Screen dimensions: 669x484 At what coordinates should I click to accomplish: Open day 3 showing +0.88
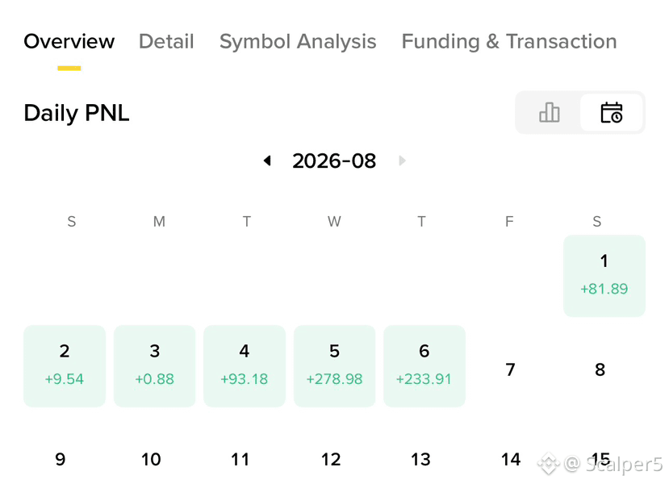[154, 366]
